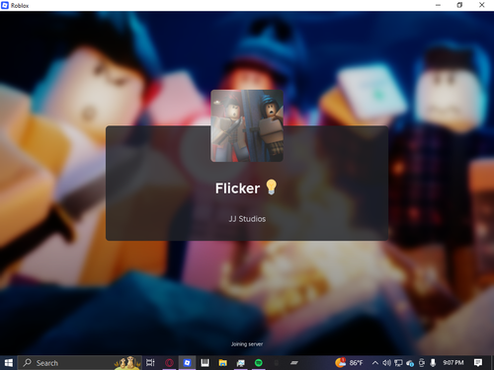Open the Windows Start menu
Image resolution: width=494 pixels, height=370 pixels.
pos(9,363)
